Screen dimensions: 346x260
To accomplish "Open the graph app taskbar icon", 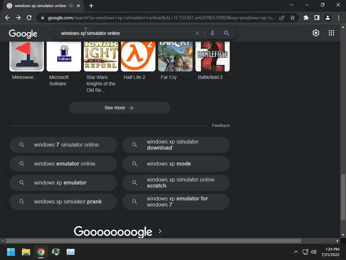I will [x=71, y=252].
